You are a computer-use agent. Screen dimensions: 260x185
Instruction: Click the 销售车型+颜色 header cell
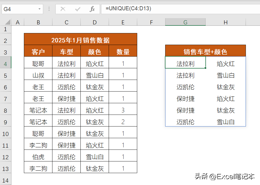(205, 51)
